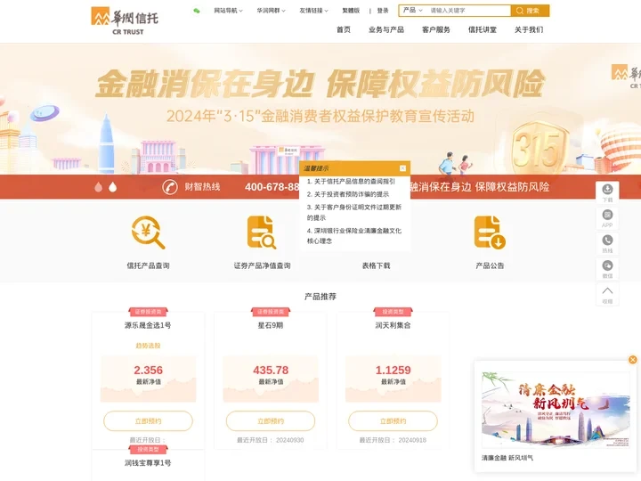This screenshot has width=641, height=481.
Task: Select second banner droplet indicator
Action: [x=113, y=187]
